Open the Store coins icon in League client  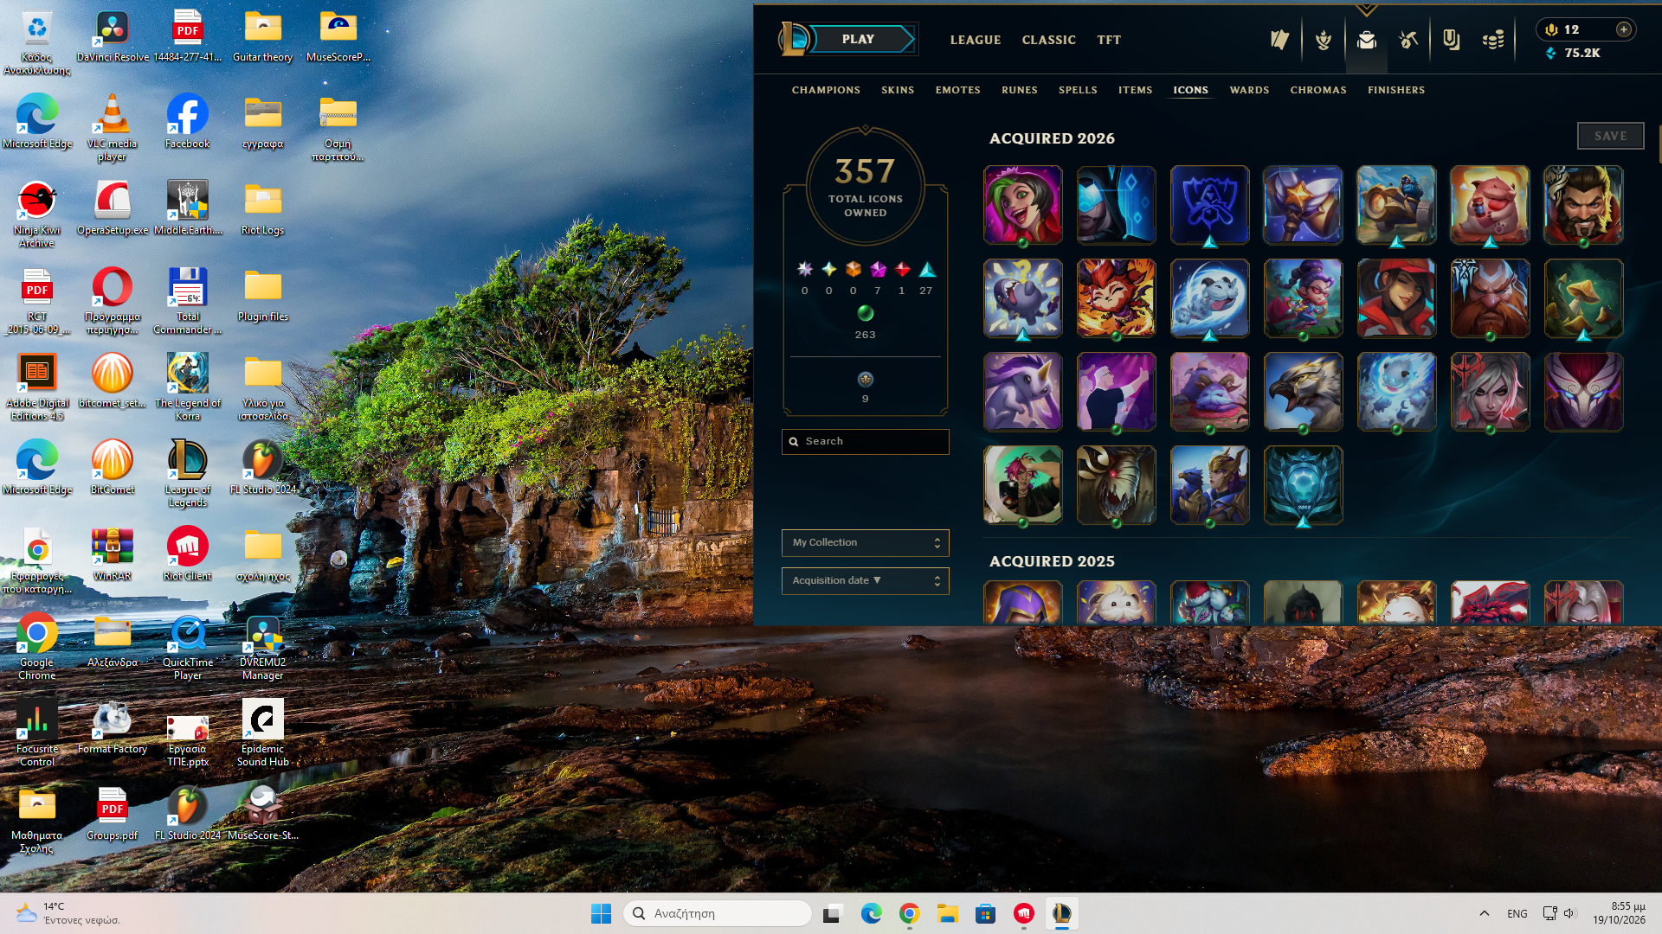(1493, 40)
